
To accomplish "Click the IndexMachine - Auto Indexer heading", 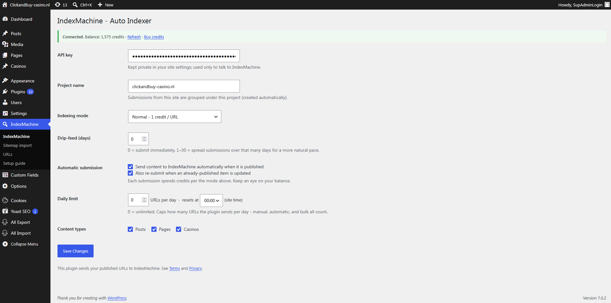I will pyautogui.click(x=104, y=21).
